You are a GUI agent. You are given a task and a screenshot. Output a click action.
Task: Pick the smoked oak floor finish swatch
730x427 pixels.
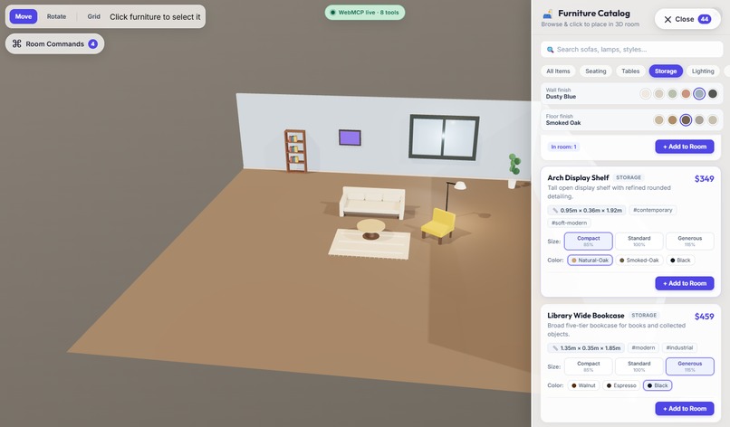coord(686,120)
